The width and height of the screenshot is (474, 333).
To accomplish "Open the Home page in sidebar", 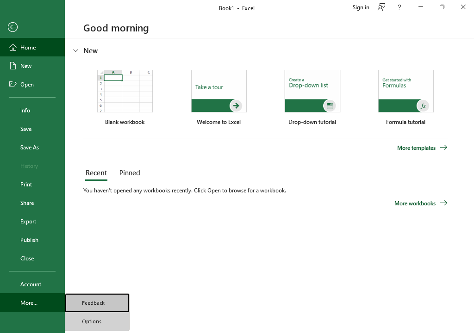I will pos(32,48).
